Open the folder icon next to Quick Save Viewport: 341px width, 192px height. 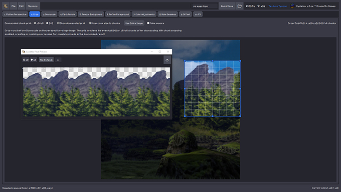(239, 6)
